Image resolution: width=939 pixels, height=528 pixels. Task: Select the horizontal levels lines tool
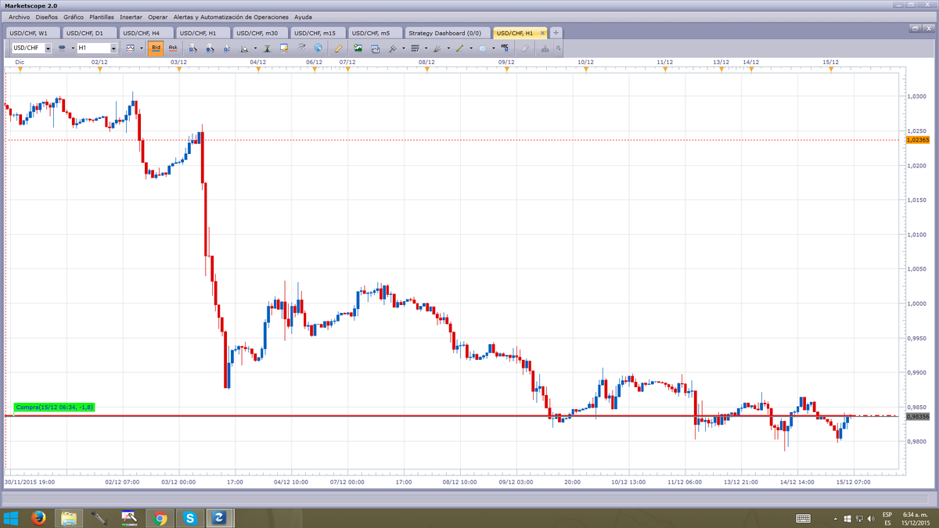click(415, 48)
